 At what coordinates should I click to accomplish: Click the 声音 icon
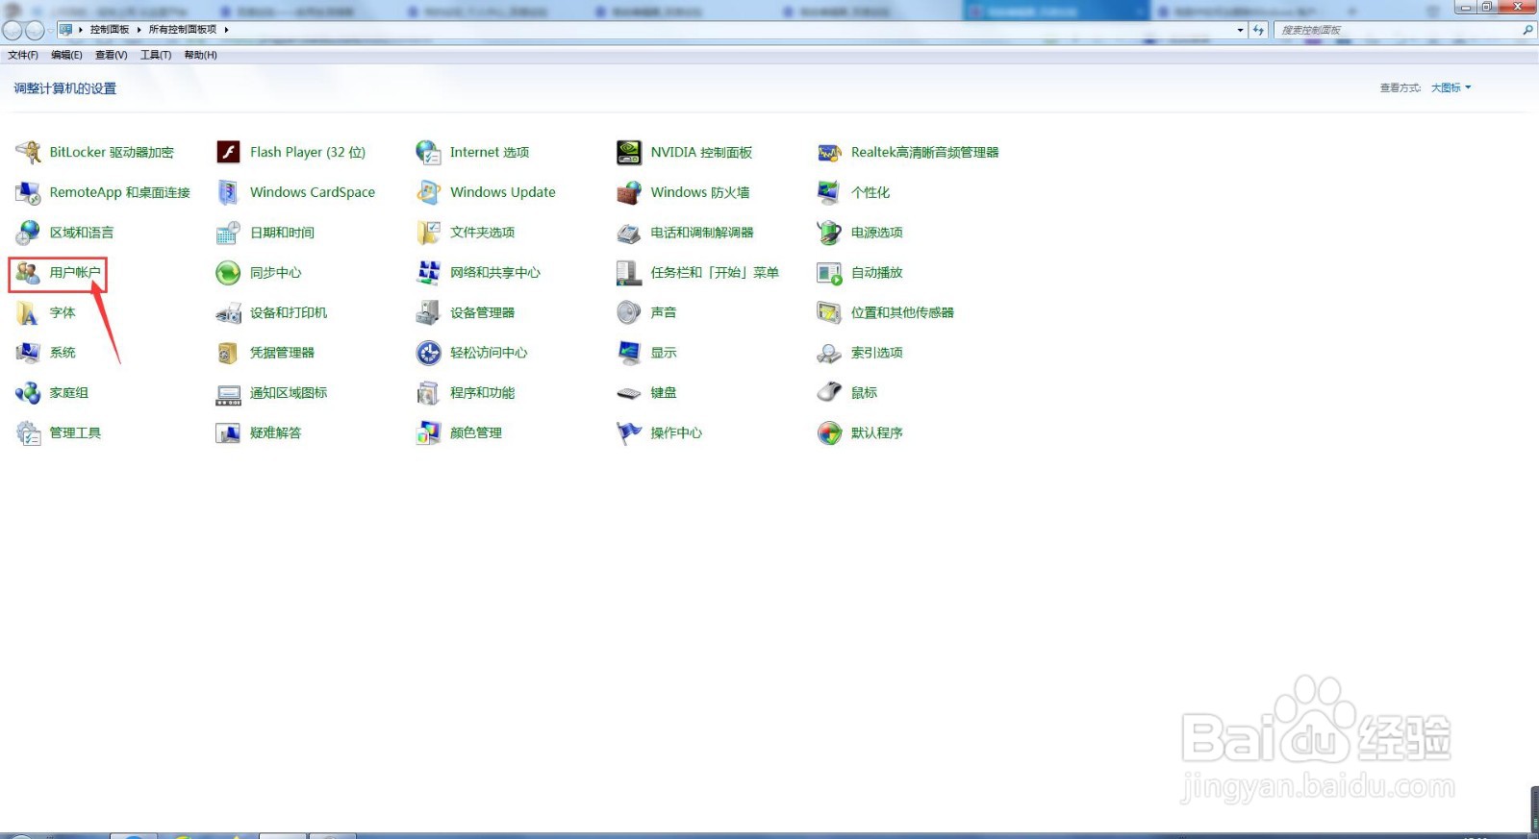(x=629, y=313)
